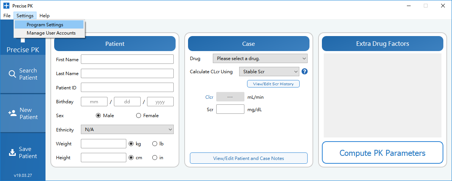
Task: Choose Program Settings from the menu
Action: pyautogui.click(x=45, y=25)
